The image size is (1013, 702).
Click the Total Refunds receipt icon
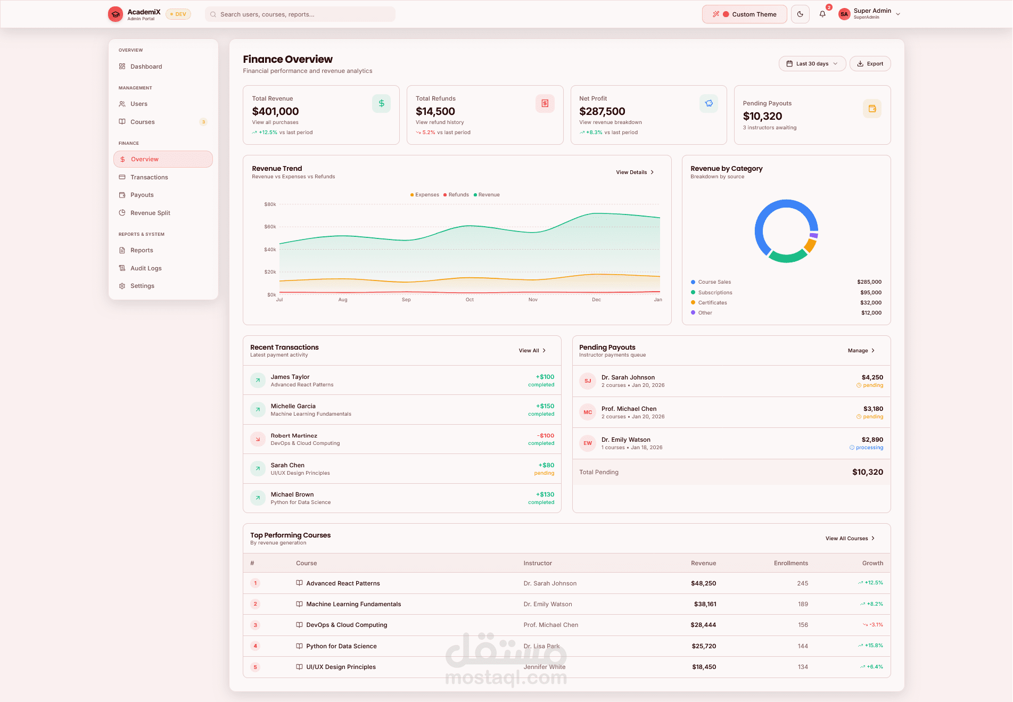[x=545, y=103]
